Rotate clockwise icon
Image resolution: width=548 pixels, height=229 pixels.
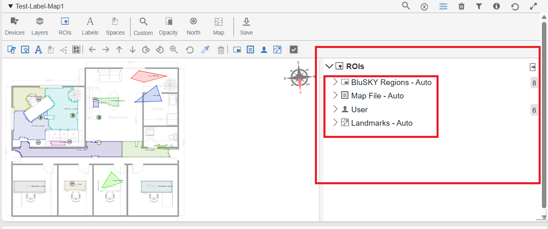pyautogui.click(x=146, y=50)
